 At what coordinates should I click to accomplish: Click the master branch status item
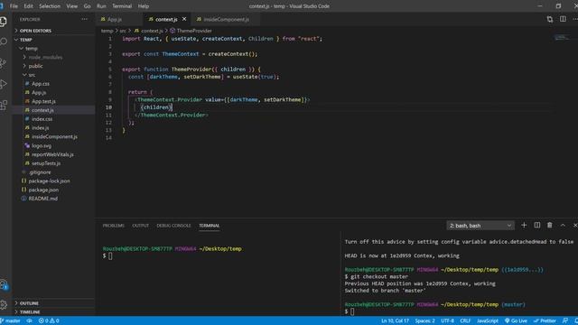tap(11, 321)
